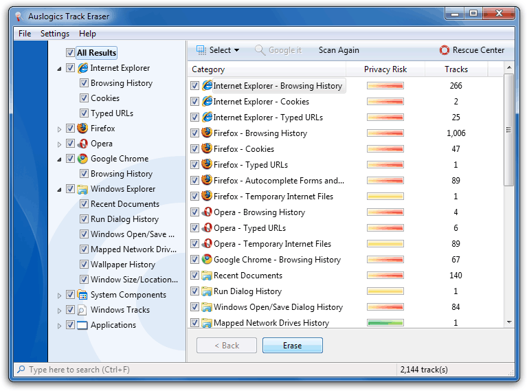
Task: Click the Chrome icon on the Browsing History row
Action: pyautogui.click(x=207, y=259)
